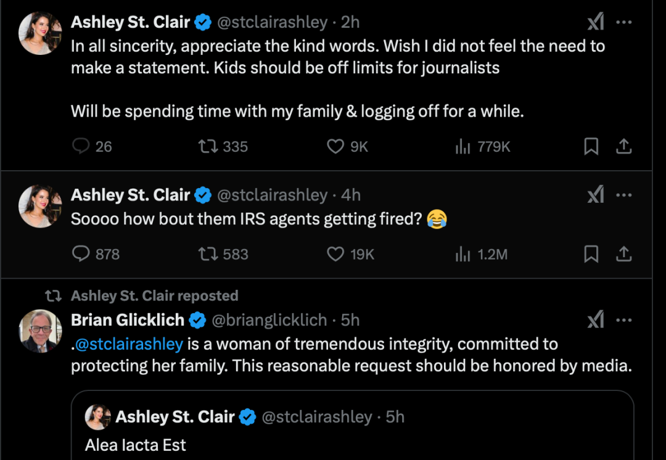Open replies on the 'kind words' tweet
Viewport: 666px width, 460px height.
pyautogui.click(x=92, y=147)
